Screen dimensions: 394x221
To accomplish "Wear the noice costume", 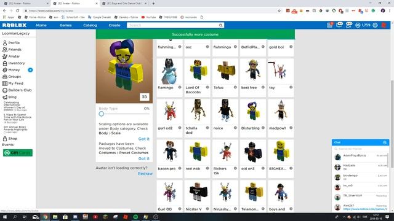I will pos(225,112).
